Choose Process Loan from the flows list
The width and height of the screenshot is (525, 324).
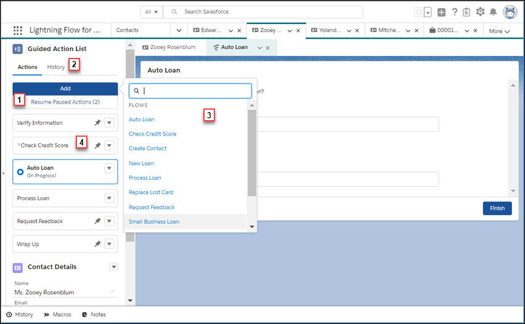point(145,178)
